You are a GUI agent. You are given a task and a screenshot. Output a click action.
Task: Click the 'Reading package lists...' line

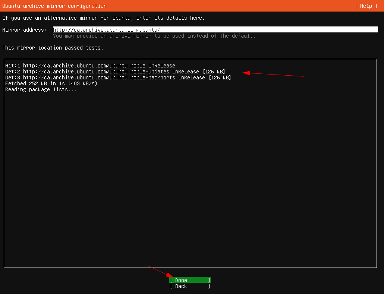click(41, 89)
